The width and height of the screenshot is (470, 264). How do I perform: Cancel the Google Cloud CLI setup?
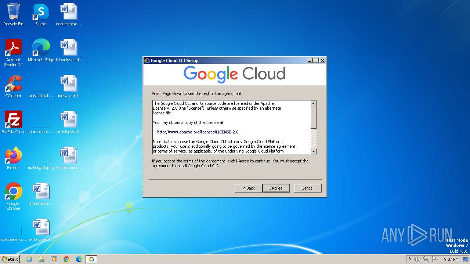coord(308,188)
